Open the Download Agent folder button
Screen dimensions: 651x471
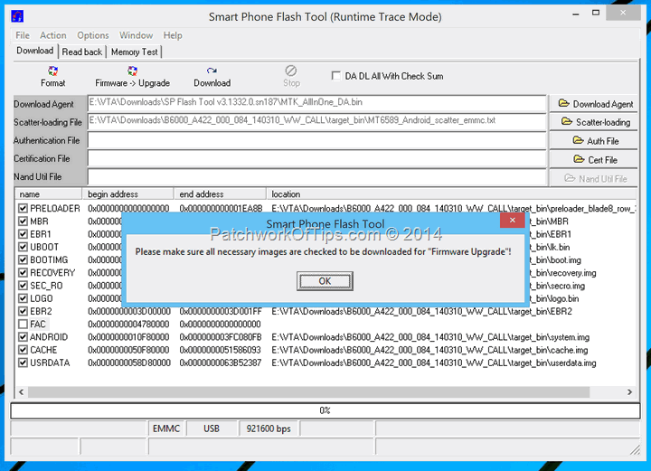(x=594, y=104)
